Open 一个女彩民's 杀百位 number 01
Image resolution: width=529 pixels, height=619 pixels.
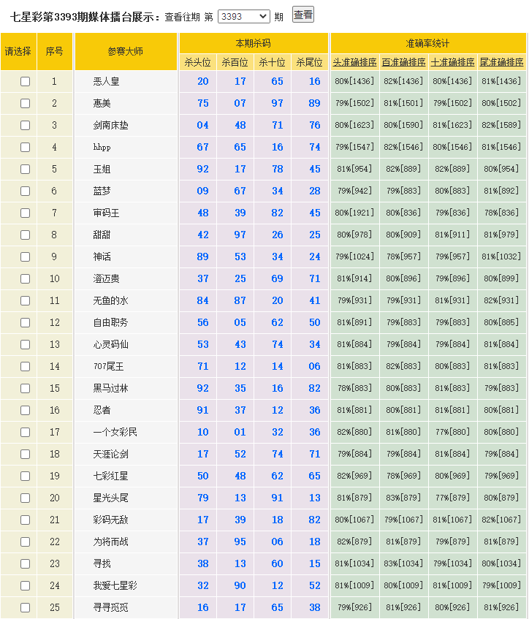tap(240, 432)
